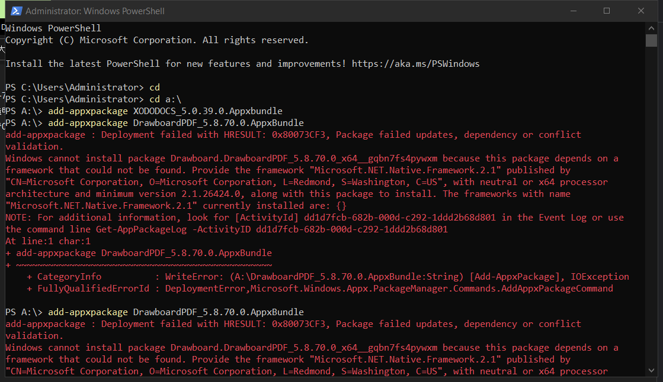This screenshot has width=663, height=382.
Task: Click the scrollbar track below the thumb
Action: 651,207
